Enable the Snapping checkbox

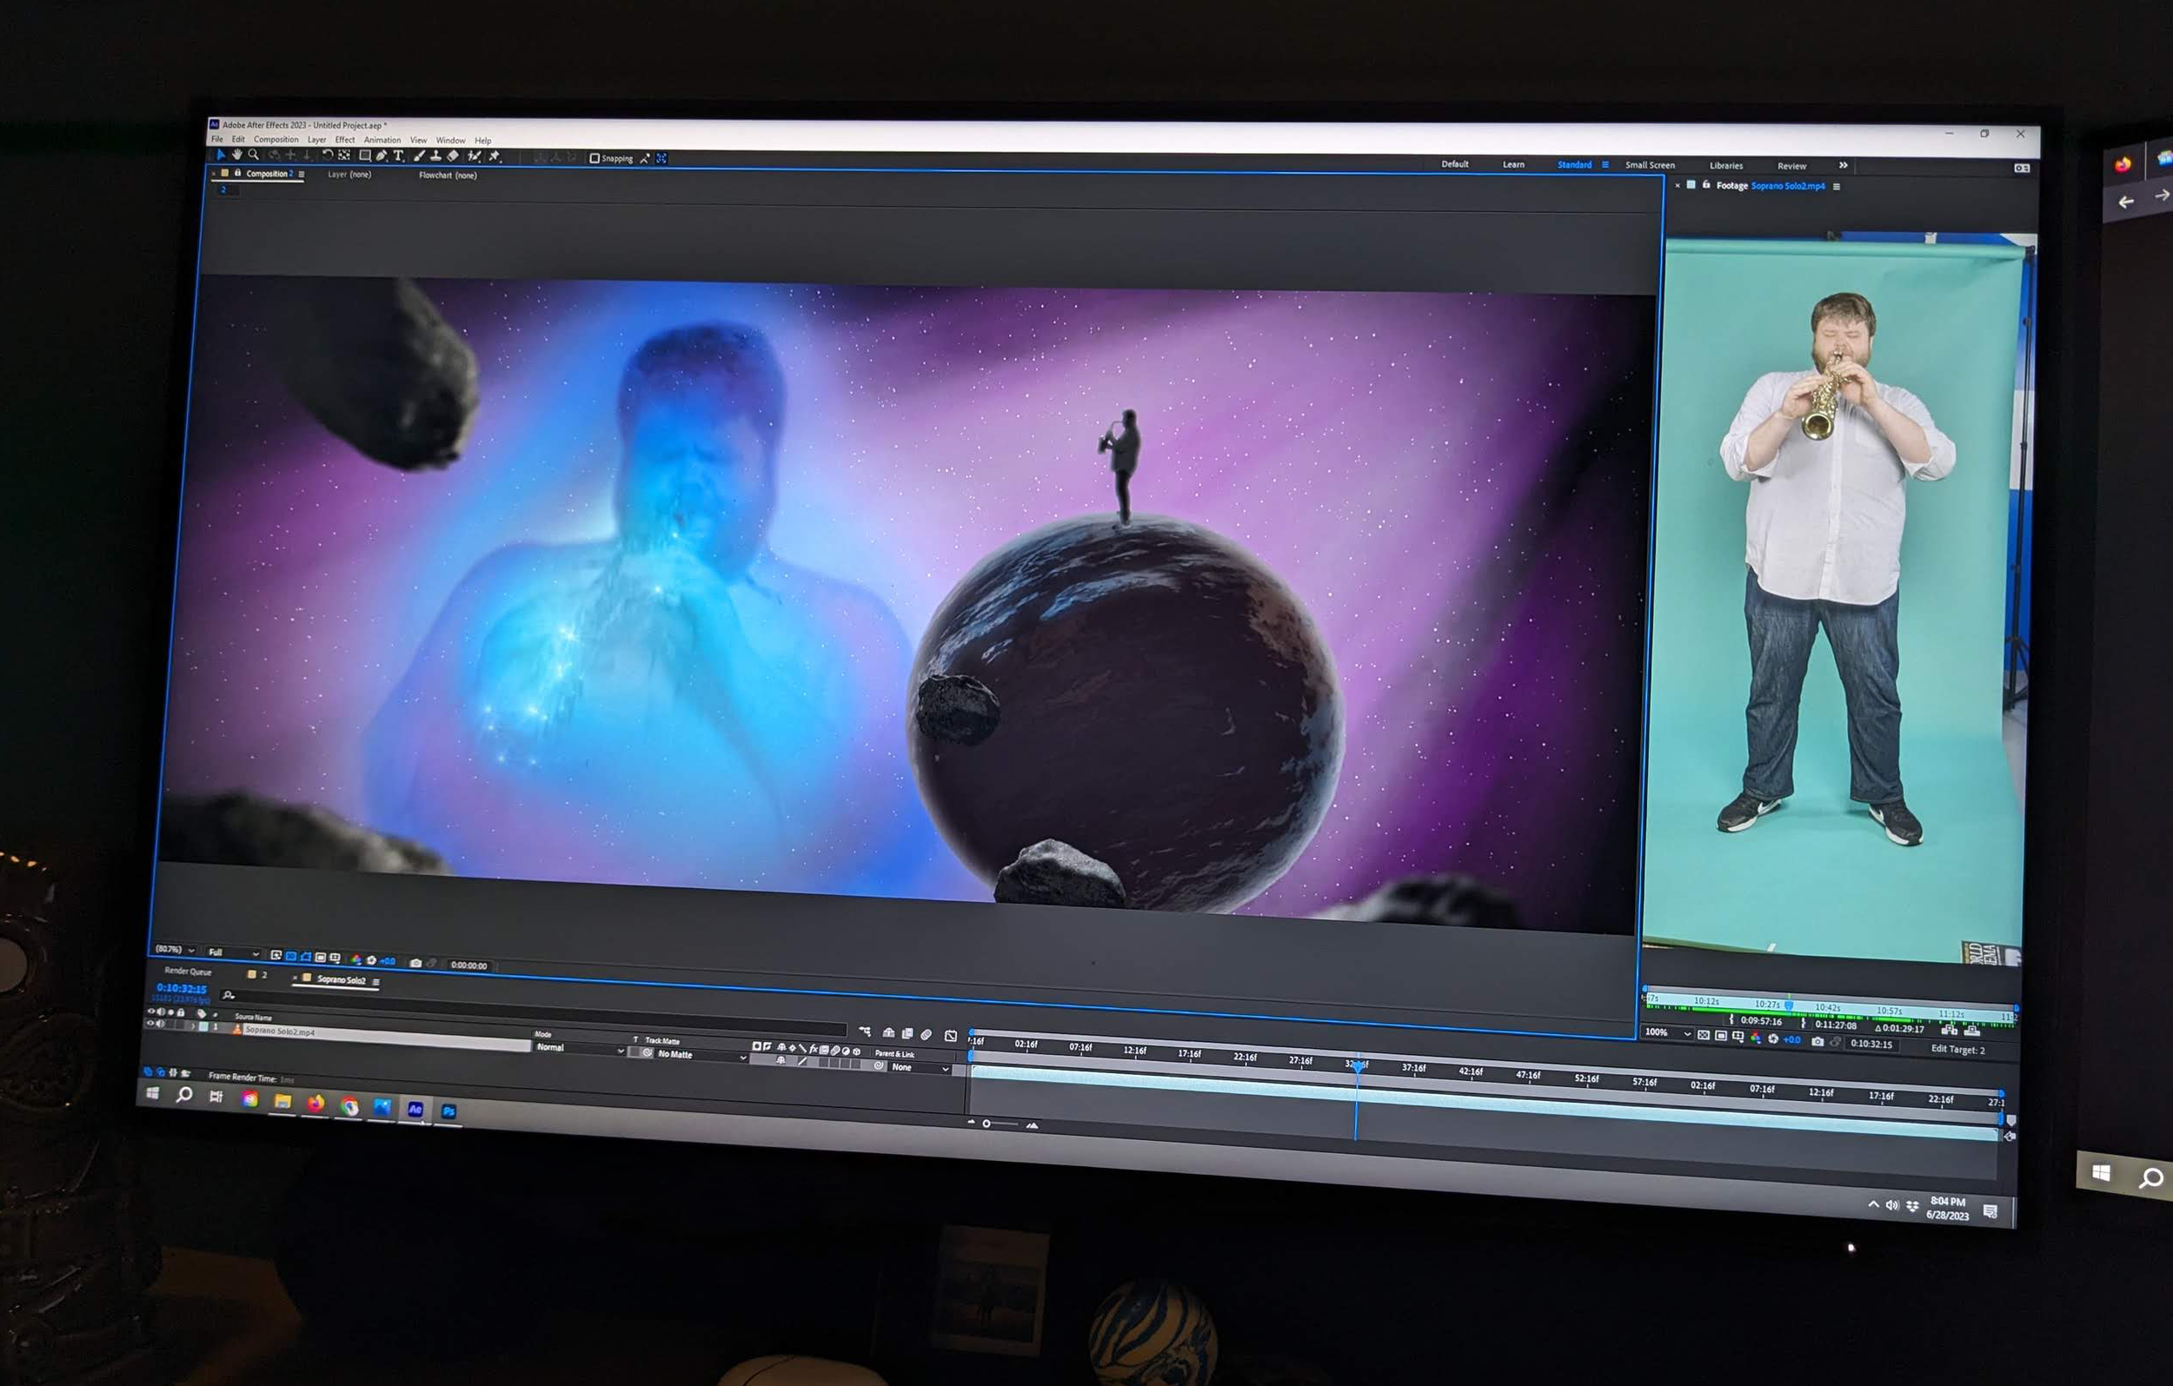click(595, 158)
